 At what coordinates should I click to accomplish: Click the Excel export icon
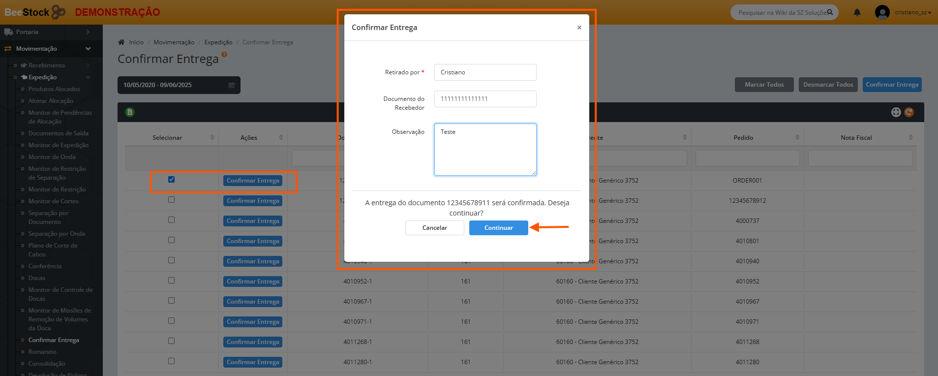[130, 112]
